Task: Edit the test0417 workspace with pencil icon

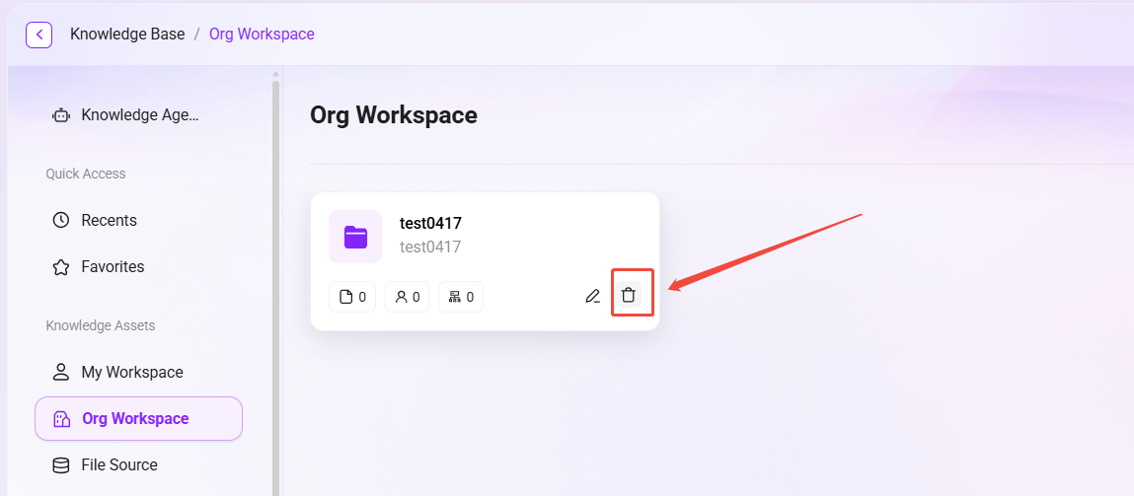Action: pyautogui.click(x=593, y=296)
